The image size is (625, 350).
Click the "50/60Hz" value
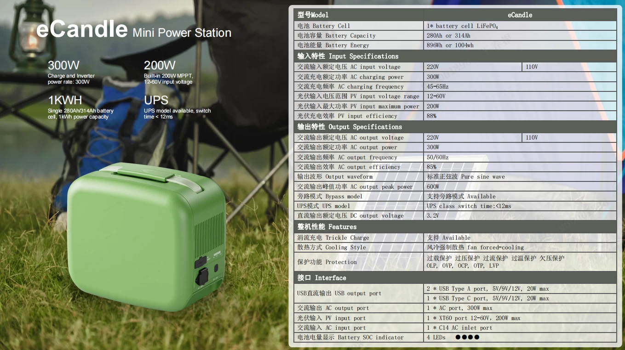(x=437, y=157)
